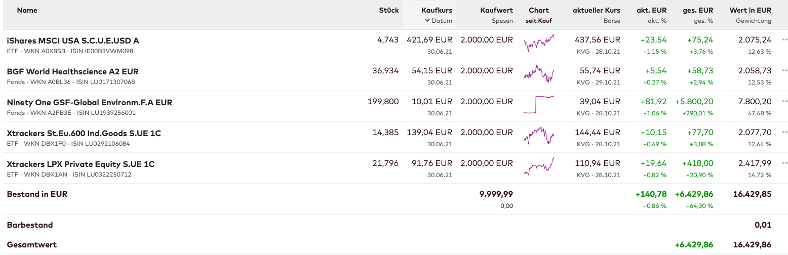This screenshot has height=255, width=788.
Task: Open Xtrackers St.Eu.600 Ind.Goods mini chart
Action: (x=538, y=136)
